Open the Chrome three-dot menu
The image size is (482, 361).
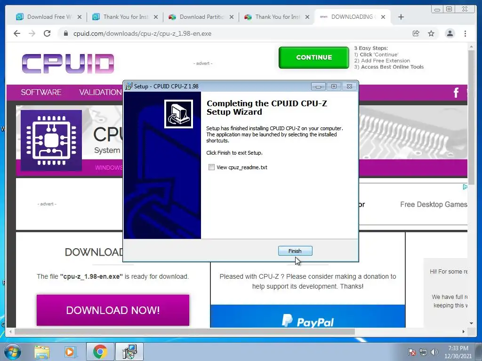coord(465,33)
